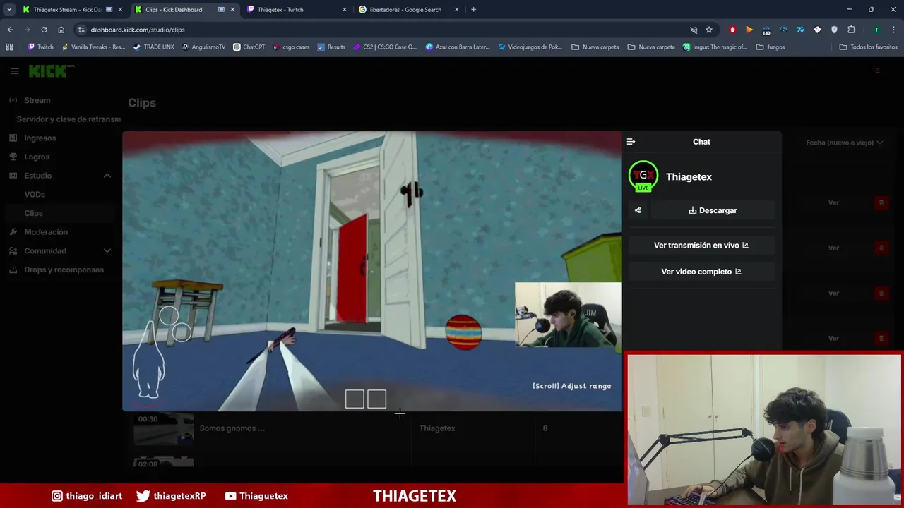Open the Stream section in the sidebar
904x508 pixels.
pyautogui.click(x=37, y=100)
